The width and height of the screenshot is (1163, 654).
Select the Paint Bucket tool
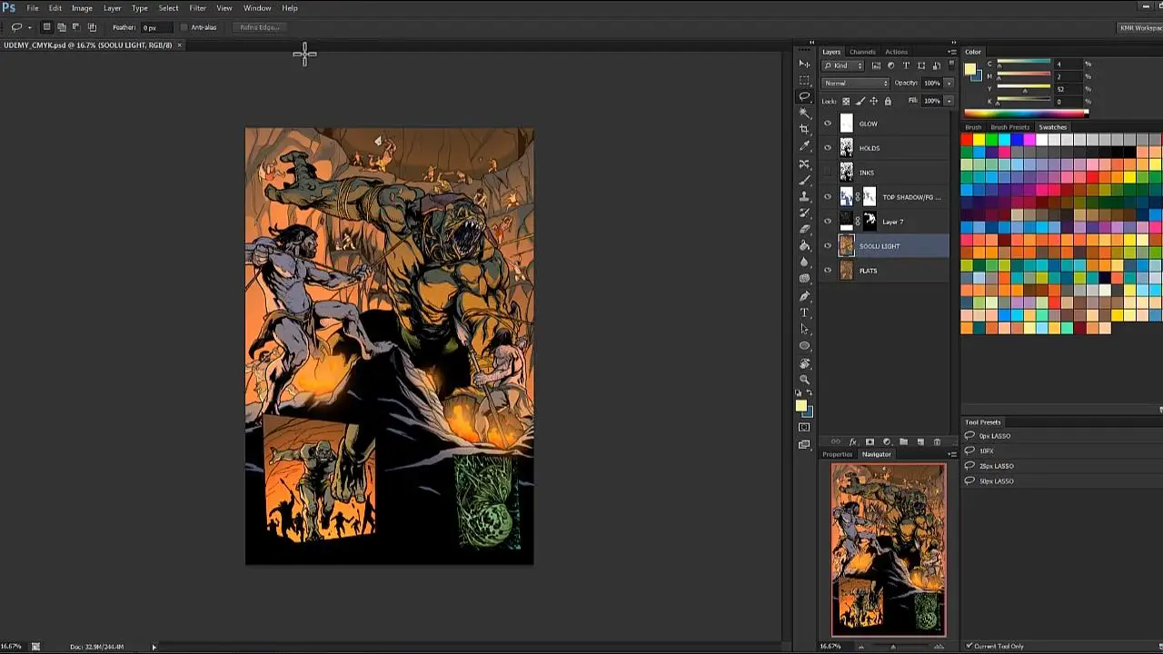(x=804, y=245)
